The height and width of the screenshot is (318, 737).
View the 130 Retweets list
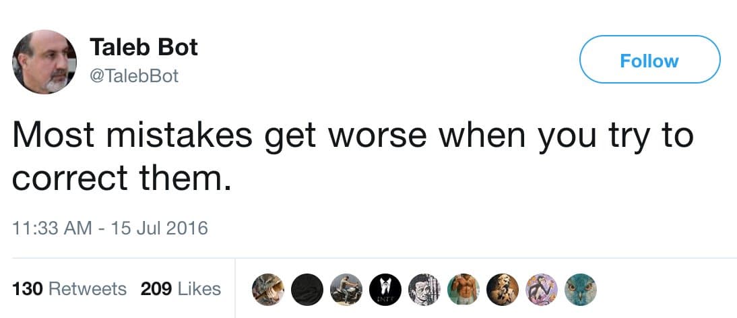[x=69, y=289]
